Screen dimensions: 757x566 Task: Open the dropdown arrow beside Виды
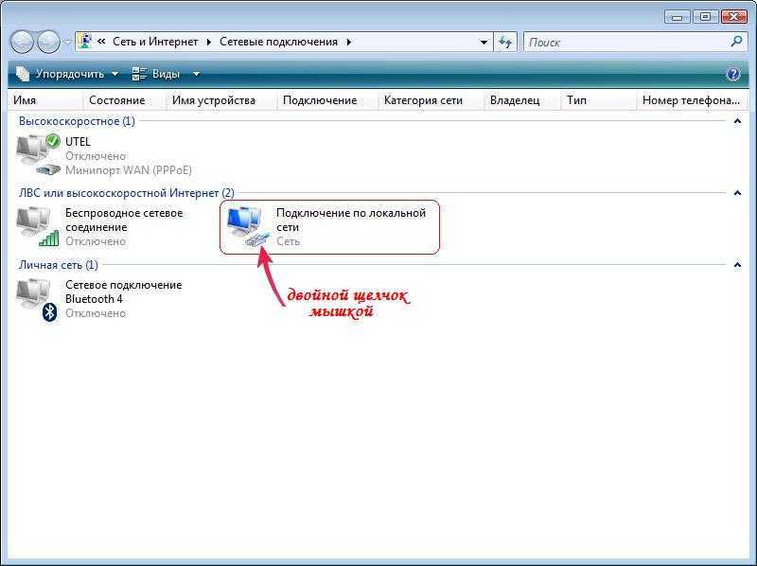196,74
